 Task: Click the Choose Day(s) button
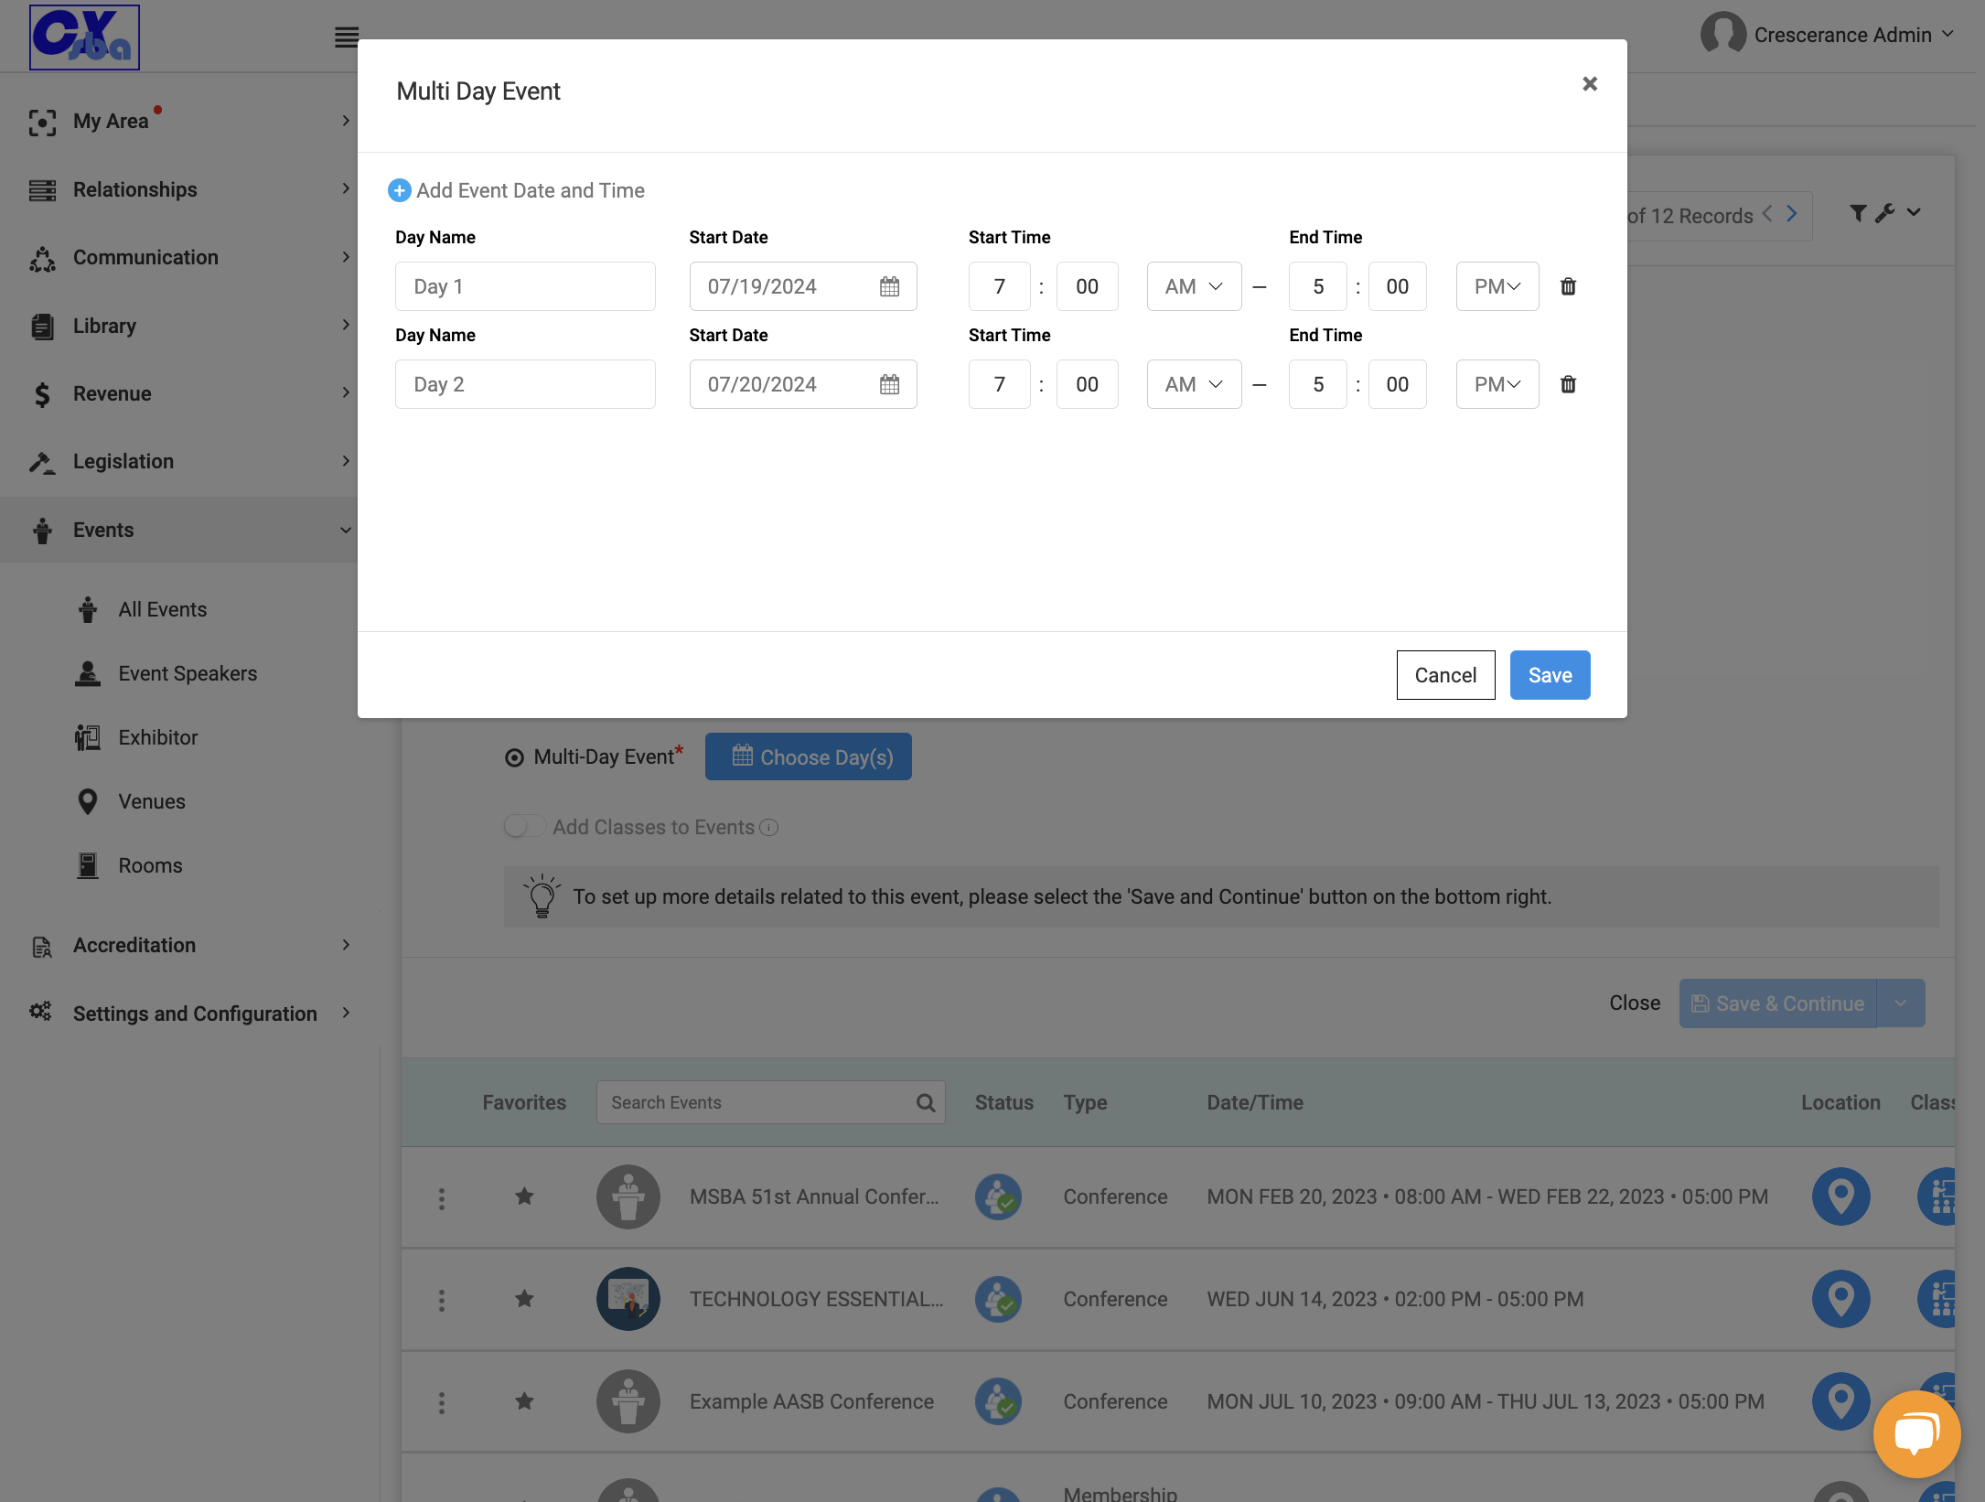[809, 757]
